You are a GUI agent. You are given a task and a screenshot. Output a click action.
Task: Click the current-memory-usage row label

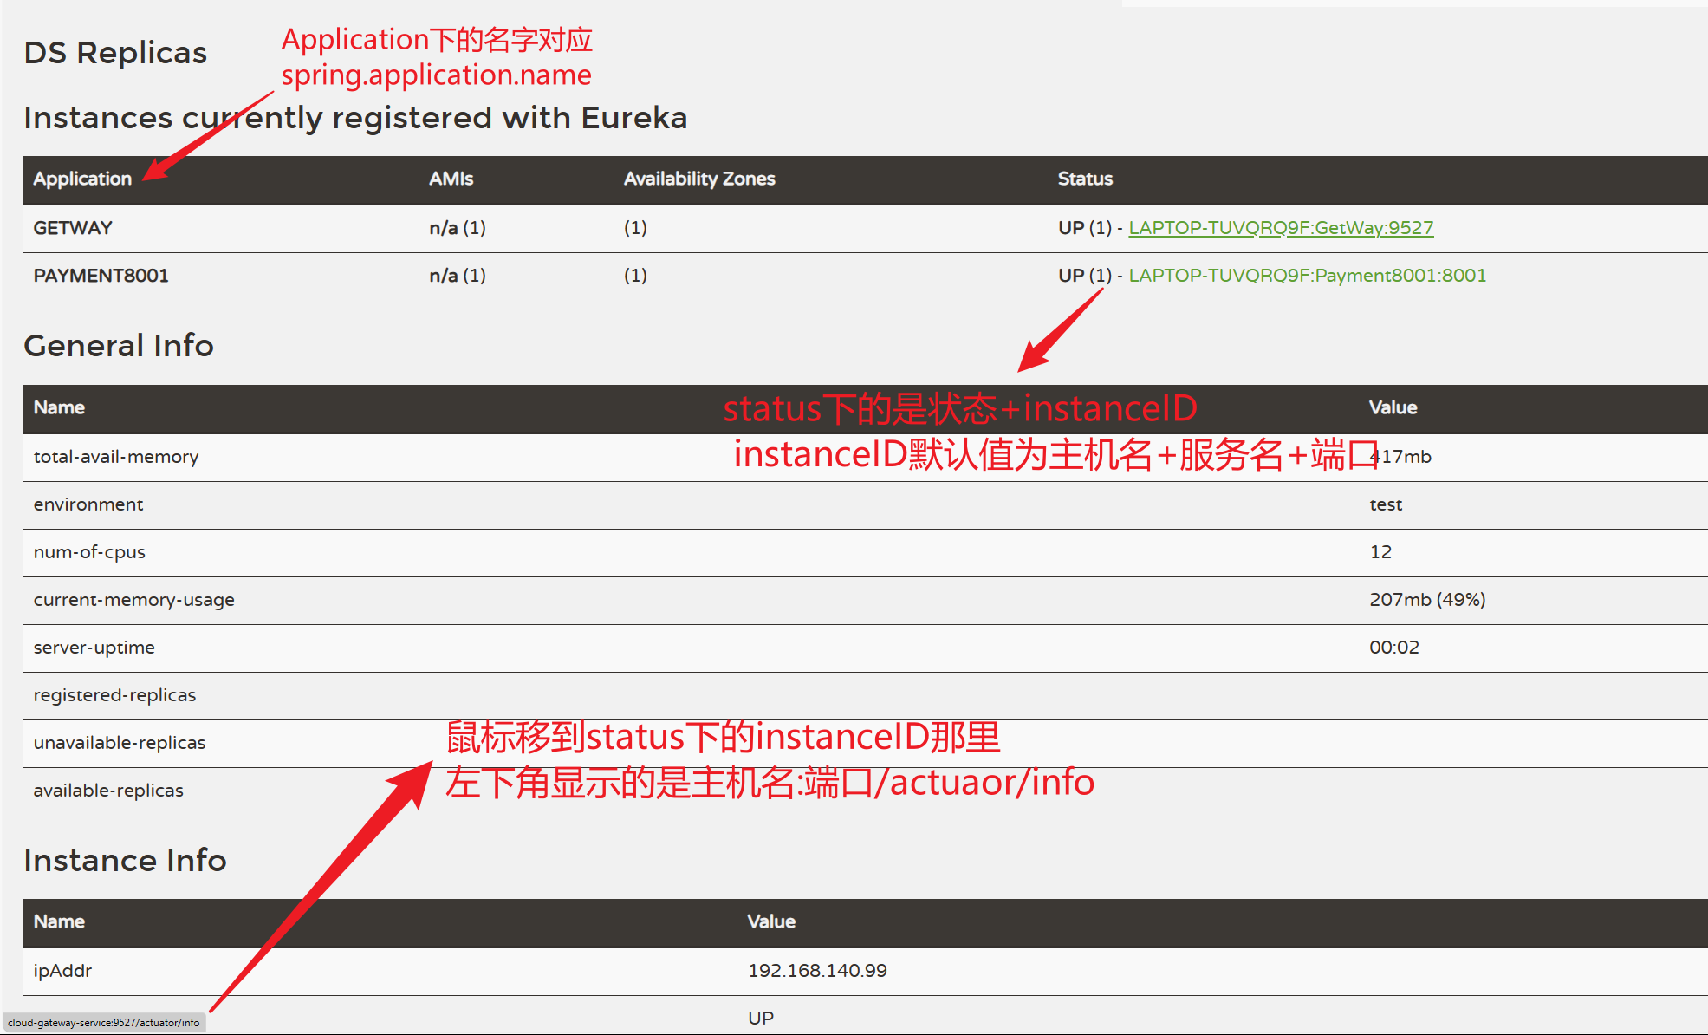(133, 600)
